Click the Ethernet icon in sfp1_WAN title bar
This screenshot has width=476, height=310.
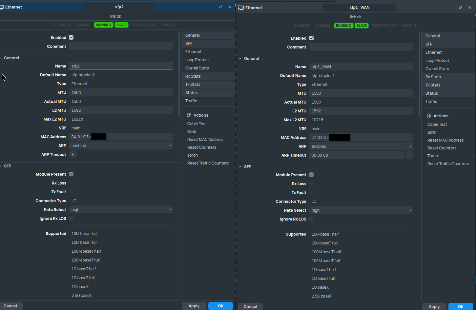click(241, 8)
